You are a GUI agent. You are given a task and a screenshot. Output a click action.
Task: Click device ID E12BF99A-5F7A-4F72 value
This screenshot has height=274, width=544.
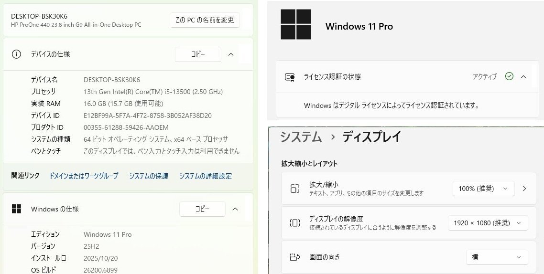(147, 116)
